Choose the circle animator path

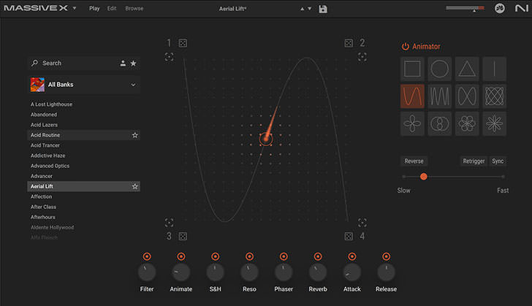[439, 69]
